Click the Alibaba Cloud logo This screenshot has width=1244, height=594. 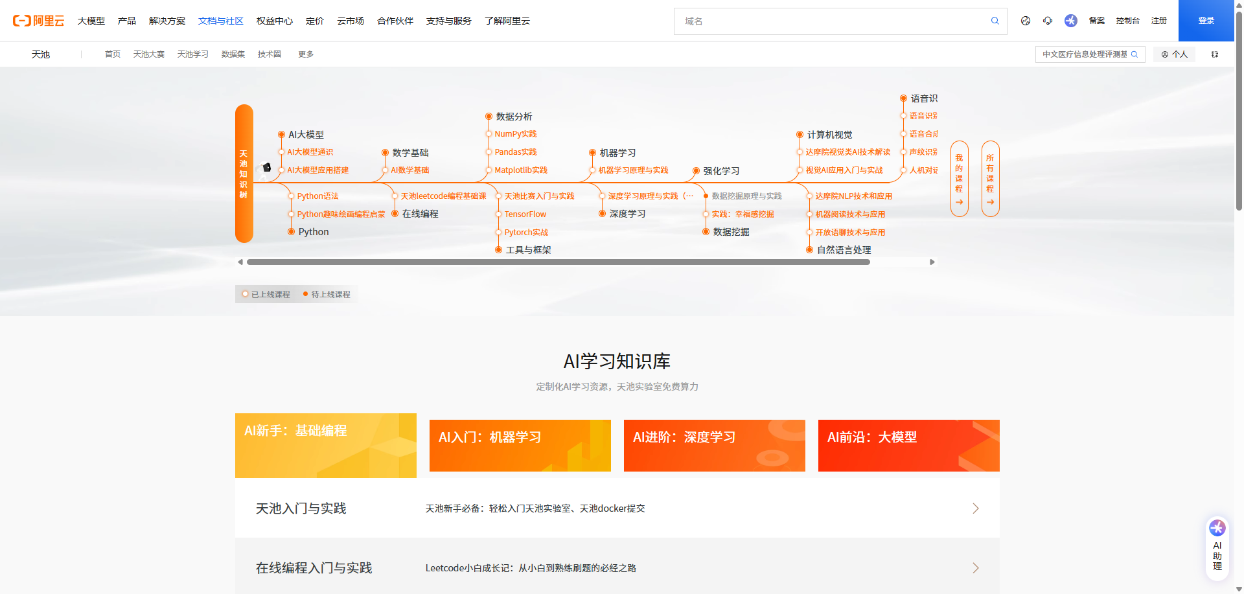[39, 21]
